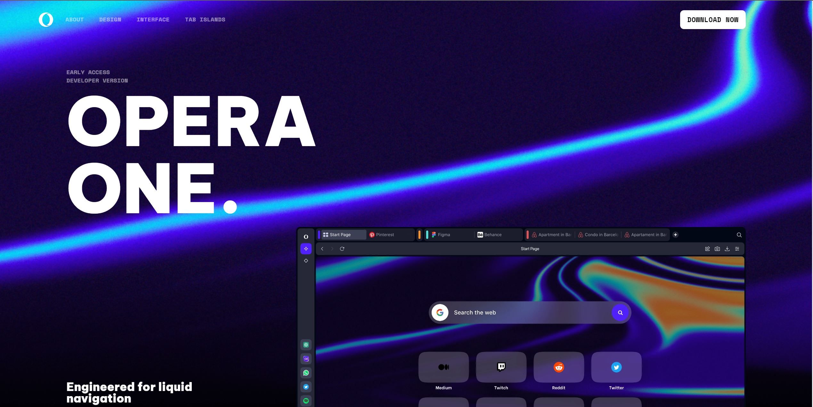This screenshot has height=407, width=813.
Task: Select the Tab Islands menu item
Action: click(x=205, y=19)
